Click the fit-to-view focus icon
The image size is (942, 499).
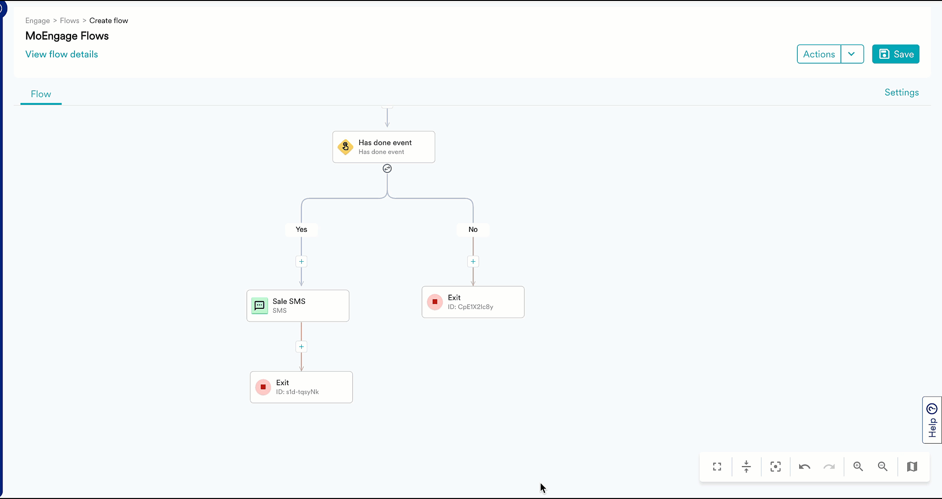click(775, 467)
